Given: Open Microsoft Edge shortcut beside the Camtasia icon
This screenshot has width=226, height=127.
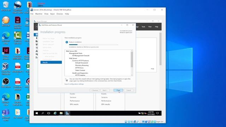Looking at the screenshot, I should tap(6, 38).
